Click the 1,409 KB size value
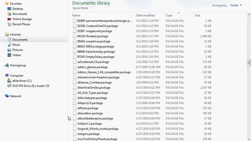The width and height of the screenshot is (251, 141). click(206, 36)
